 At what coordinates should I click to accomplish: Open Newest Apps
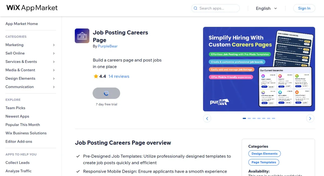point(17,116)
